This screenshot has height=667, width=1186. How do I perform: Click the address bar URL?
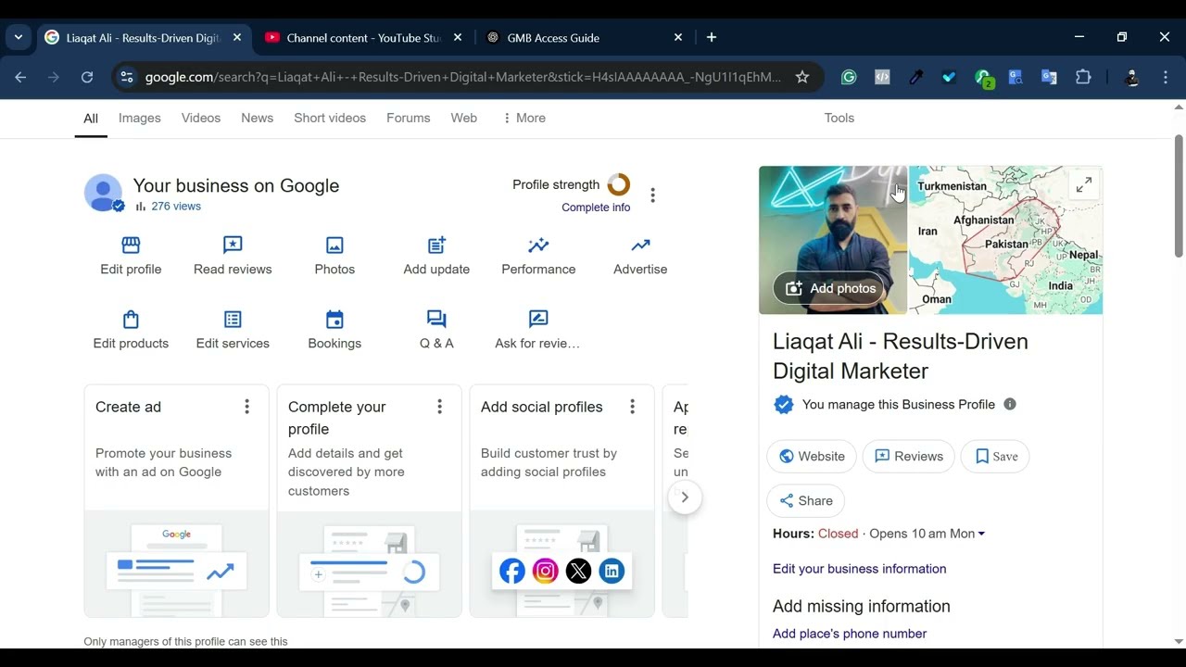click(463, 77)
